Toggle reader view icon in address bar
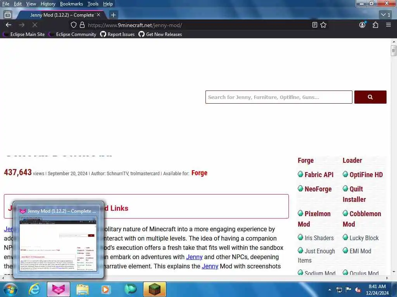Screen dimensions: 397x297 point(314,25)
